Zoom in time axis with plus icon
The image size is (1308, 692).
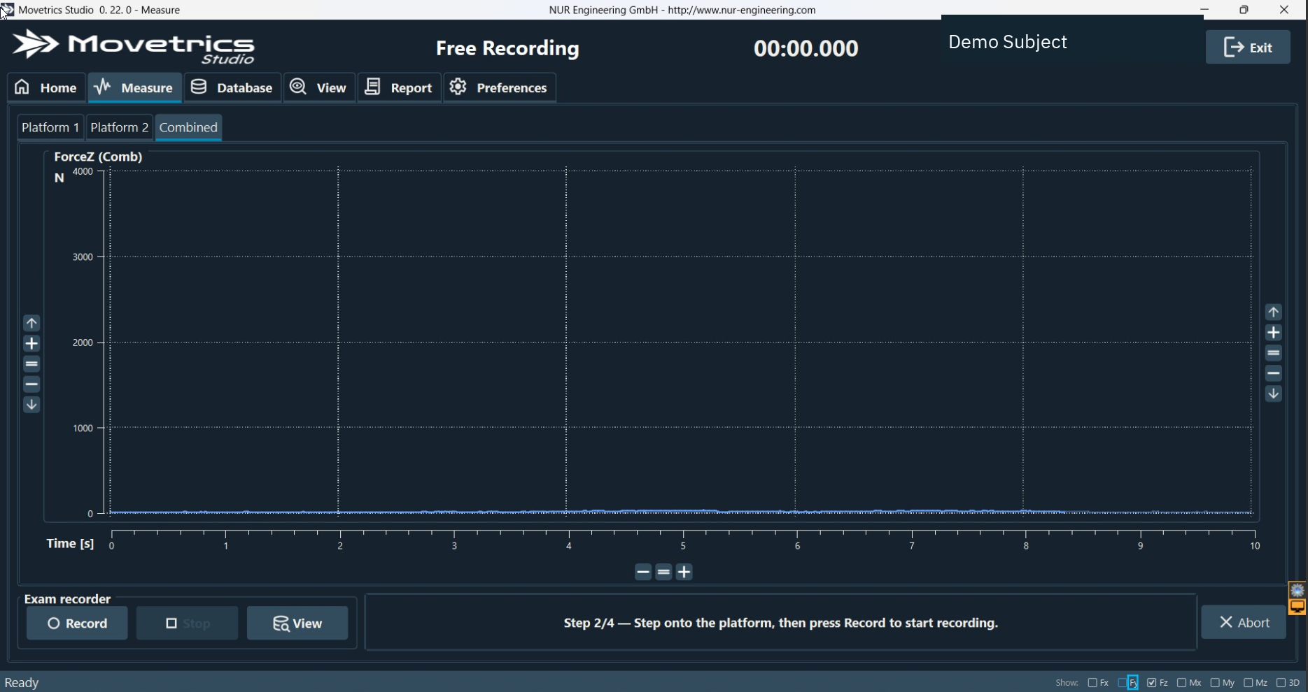pos(684,572)
